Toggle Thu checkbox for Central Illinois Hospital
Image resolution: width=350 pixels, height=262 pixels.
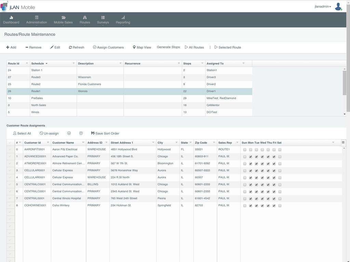pos(268,199)
